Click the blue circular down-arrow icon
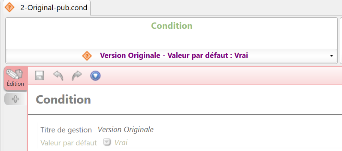Screen dimensions: 342x151 coord(95,76)
